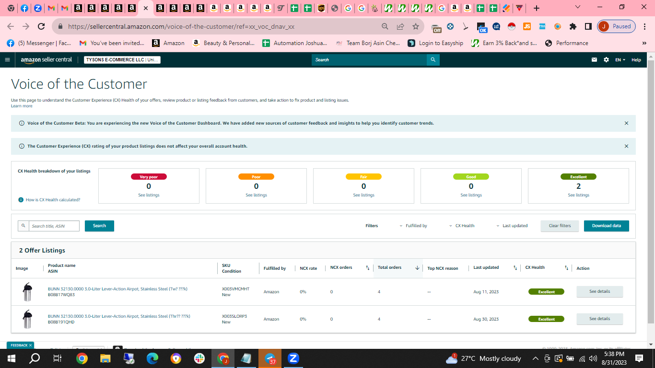655x368 pixels.
Task: Switch to the UPS browser tab
Action: coord(321,8)
